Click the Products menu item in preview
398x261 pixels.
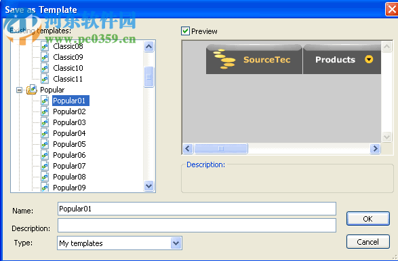(342, 59)
